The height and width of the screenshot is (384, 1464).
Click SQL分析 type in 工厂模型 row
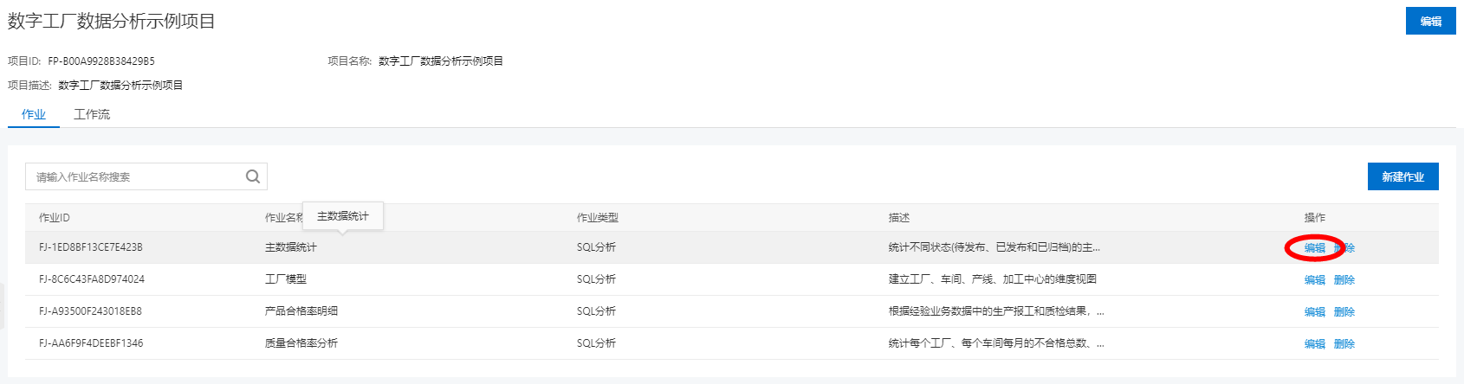[596, 279]
